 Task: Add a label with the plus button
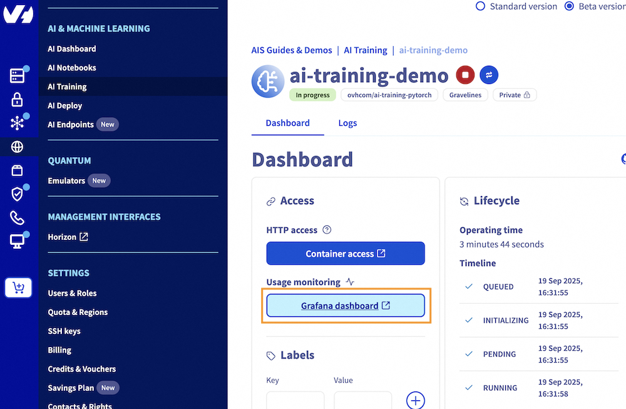[x=416, y=400]
